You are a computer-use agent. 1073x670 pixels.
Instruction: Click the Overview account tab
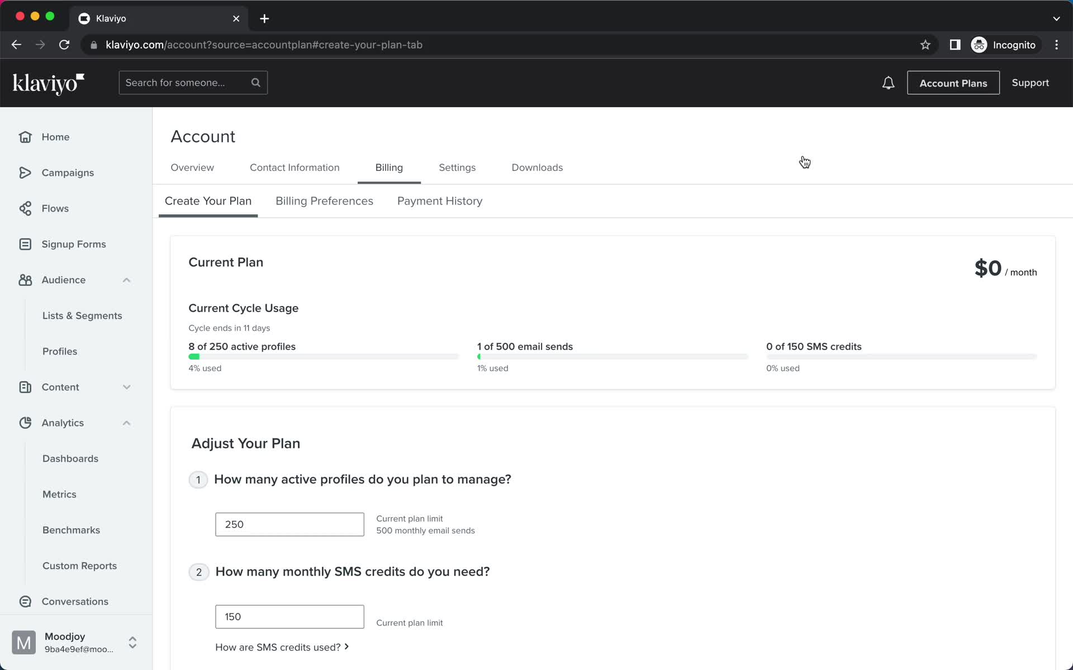tap(192, 167)
